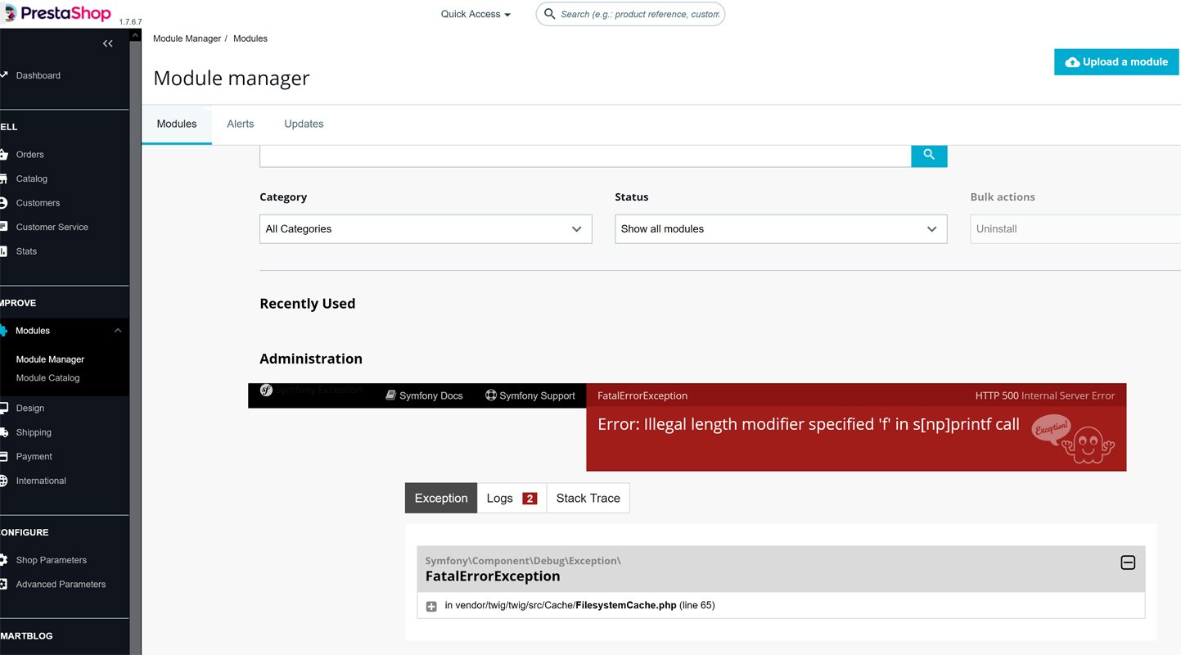Collapse the sidebar with the double-chevron icon
This screenshot has height=655, width=1181.
pos(108,43)
